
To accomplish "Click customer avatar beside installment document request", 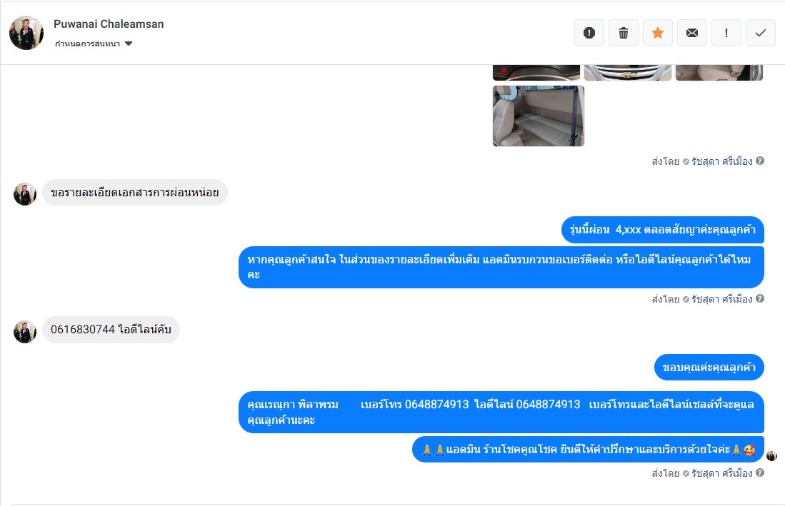I will tap(24, 194).
